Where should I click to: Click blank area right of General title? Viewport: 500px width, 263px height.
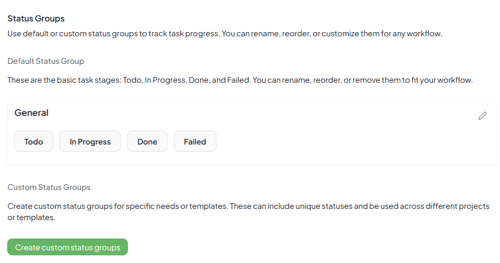point(256,113)
